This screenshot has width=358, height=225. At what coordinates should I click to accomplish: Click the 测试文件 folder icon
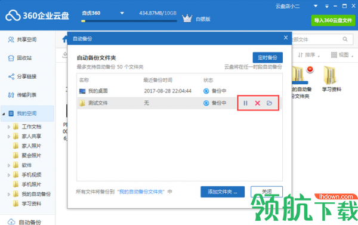click(x=82, y=103)
